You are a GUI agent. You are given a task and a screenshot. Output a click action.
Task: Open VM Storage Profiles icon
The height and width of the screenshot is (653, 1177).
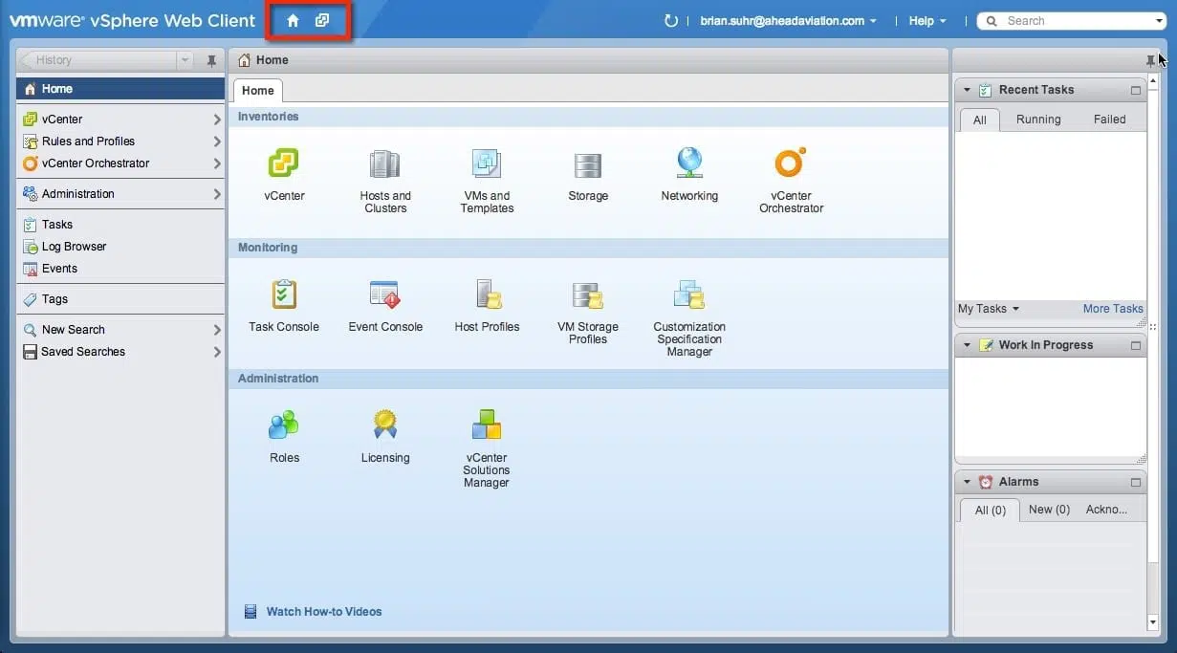click(x=588, y=294)
